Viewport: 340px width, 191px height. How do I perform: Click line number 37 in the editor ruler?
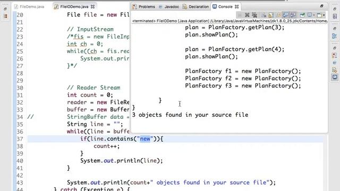20,139
